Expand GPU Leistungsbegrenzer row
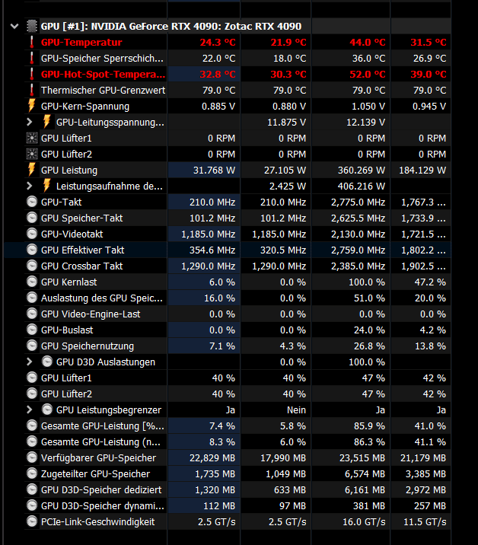Screen dimensions: 478x545 coord(30,410)
